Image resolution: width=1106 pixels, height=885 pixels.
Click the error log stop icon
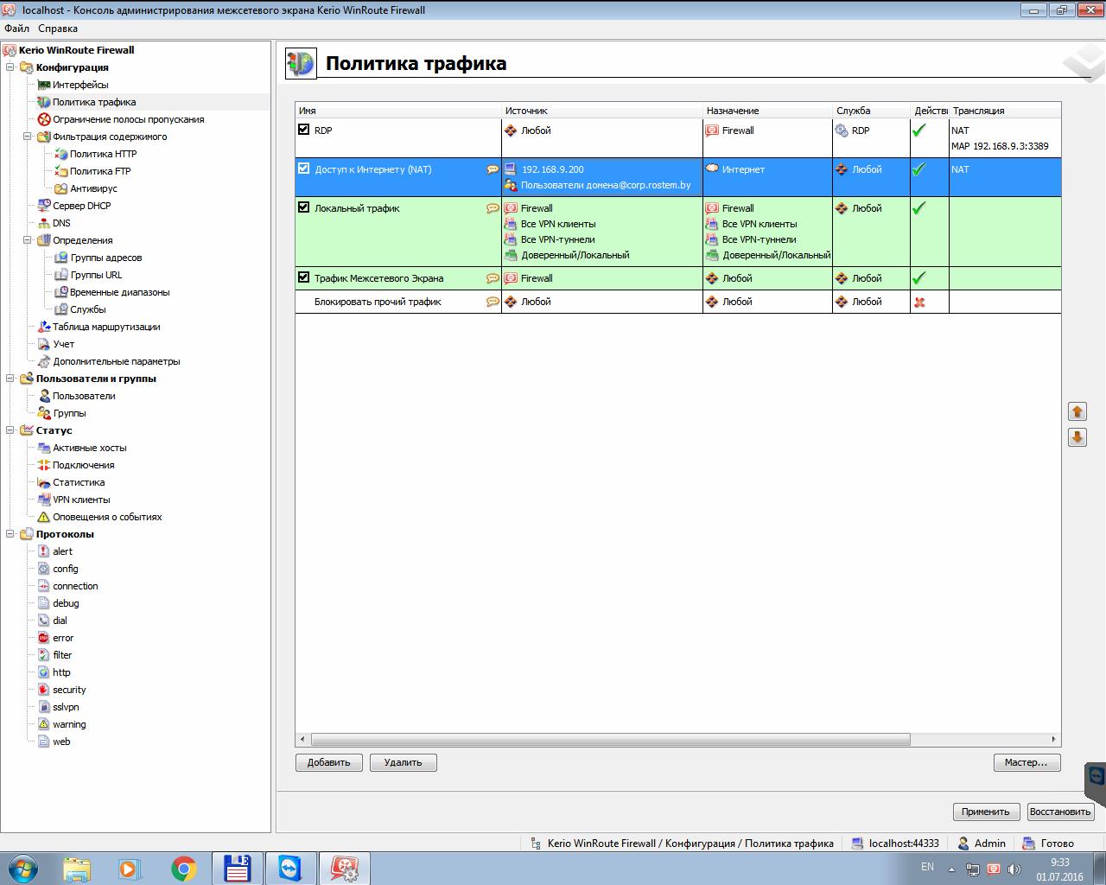click(x=43, y=638)
